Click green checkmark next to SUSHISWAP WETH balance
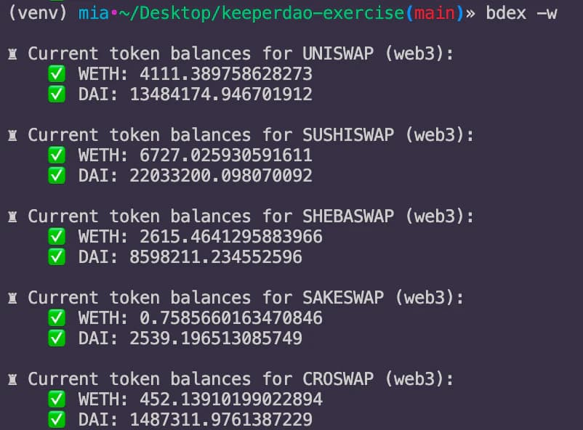 pos(57,155)
